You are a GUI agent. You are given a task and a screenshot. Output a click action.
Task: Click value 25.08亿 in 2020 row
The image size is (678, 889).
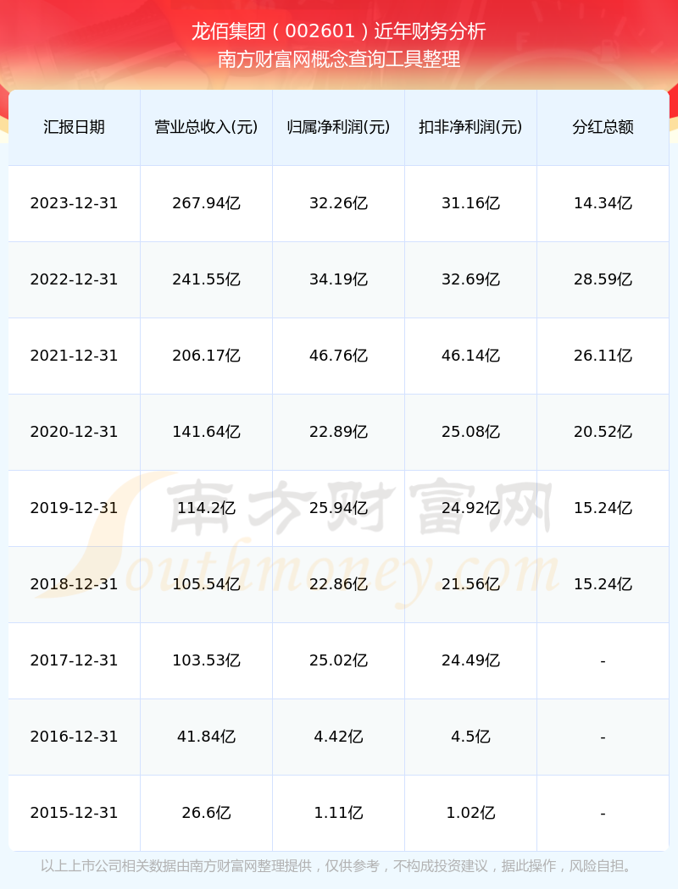pos(471,432)
